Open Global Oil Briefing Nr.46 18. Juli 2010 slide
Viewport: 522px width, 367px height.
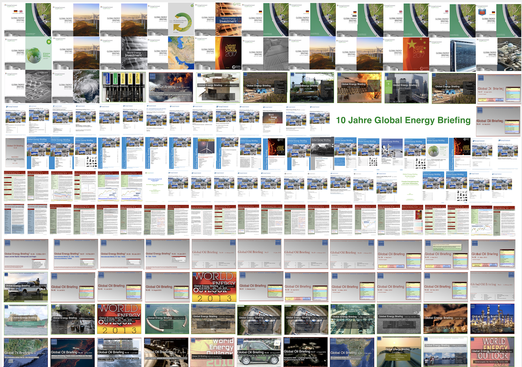pos(73,287)
